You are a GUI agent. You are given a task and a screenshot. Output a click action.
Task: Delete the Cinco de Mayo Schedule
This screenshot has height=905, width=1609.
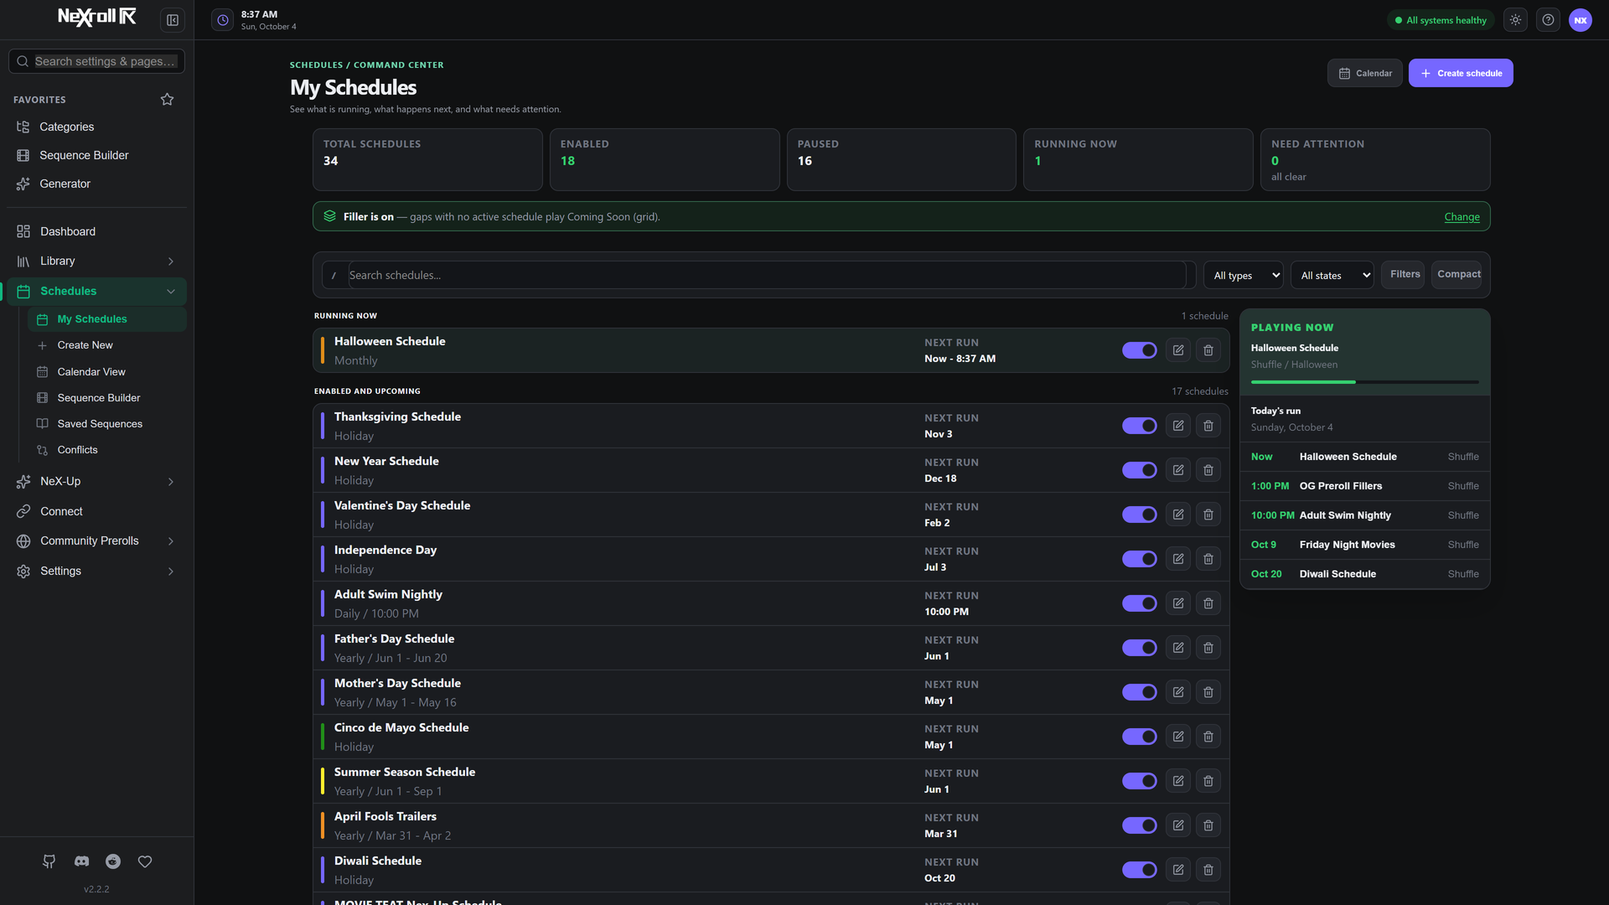point(1208,737)
